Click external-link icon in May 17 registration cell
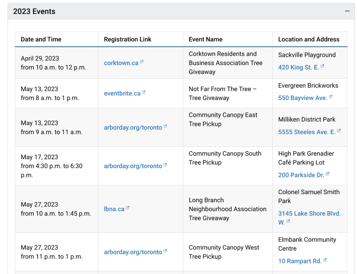The width and height of the screenshot is (357, 274). coord(165,165)
